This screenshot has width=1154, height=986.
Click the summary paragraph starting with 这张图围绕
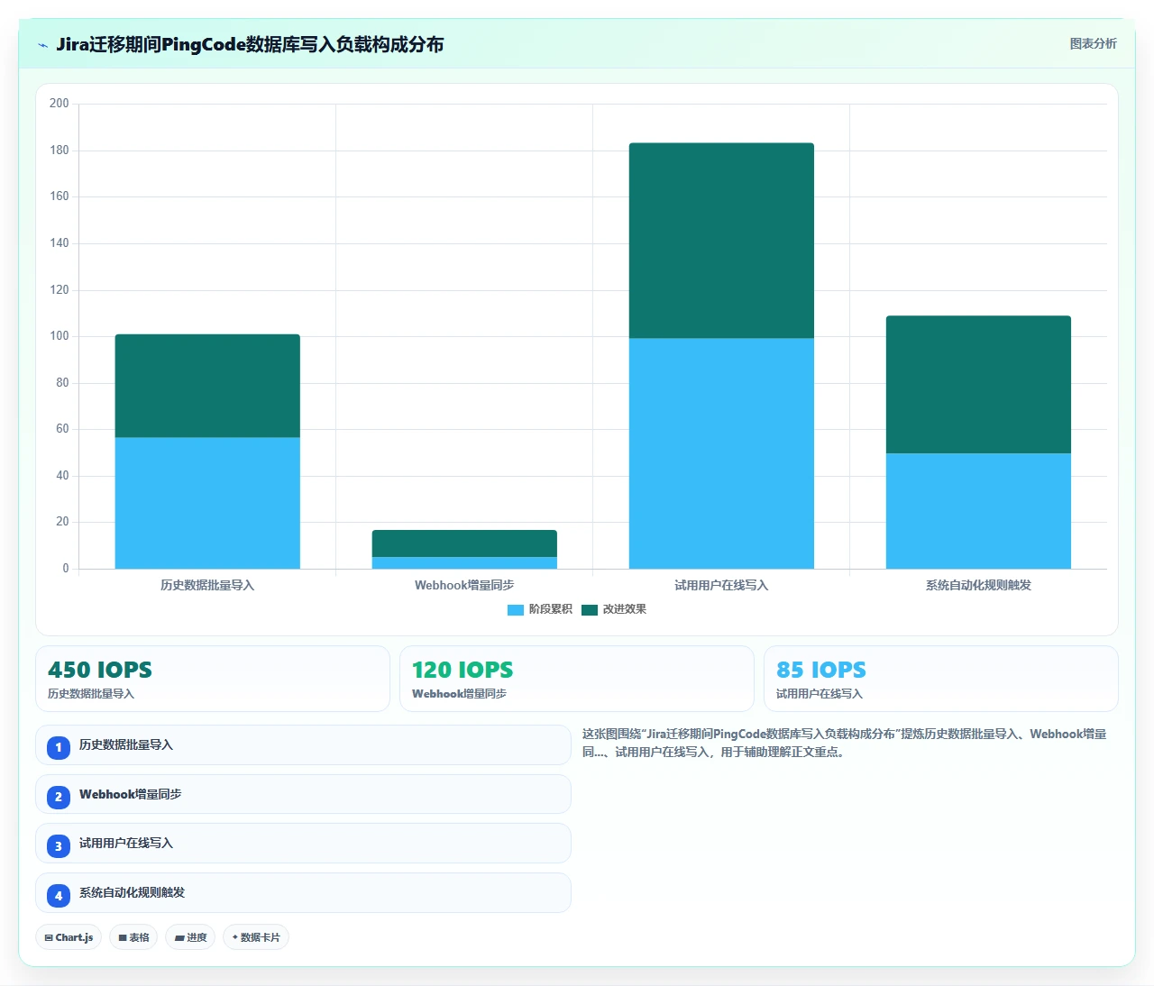pyautogui.click(x=845, y=744)
